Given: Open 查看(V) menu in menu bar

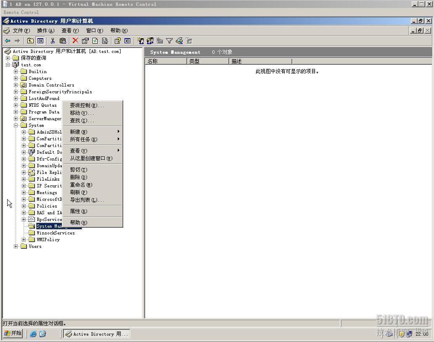Looking at the screenshot, I should tap(70, 30).
